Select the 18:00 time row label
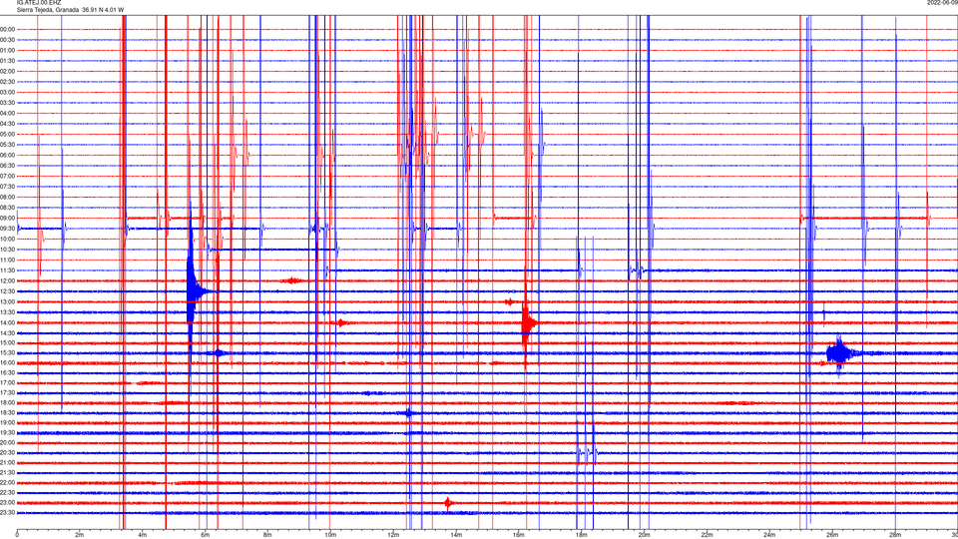Viewport: 958px width, 539px height. 8,402
